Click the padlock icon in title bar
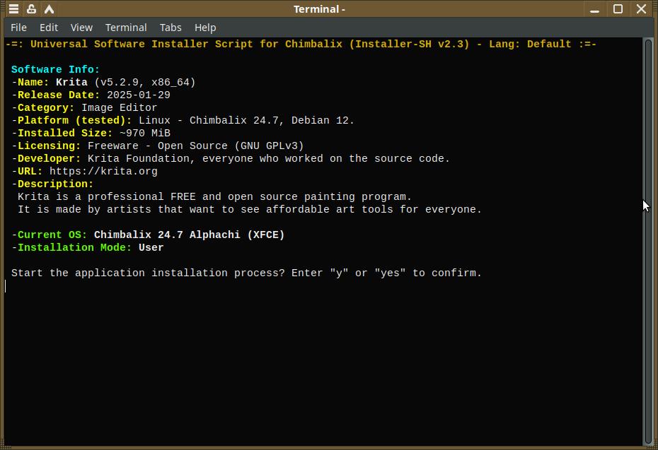This screenshot has height=450, width=658. click(x=31, y=9)
